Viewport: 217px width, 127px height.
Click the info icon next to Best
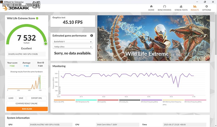point(43,63)
